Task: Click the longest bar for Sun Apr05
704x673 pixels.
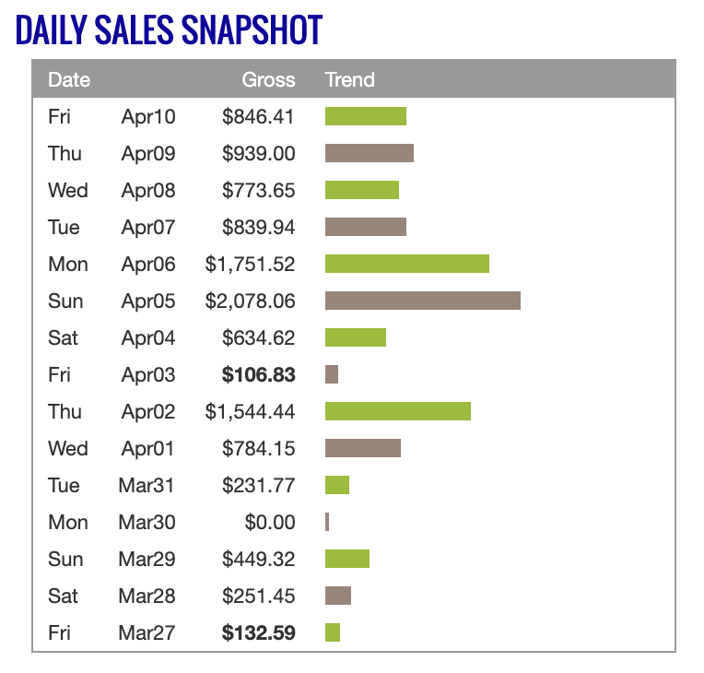Action: coord(422,301)
